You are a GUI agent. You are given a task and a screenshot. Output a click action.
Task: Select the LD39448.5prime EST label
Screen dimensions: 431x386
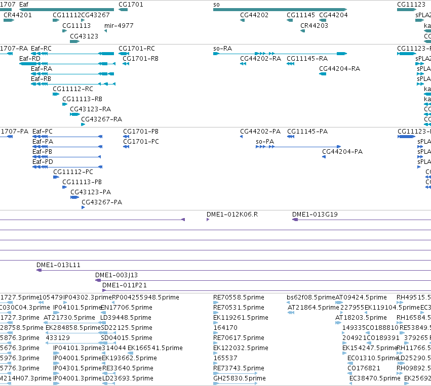tap(126, 318)
